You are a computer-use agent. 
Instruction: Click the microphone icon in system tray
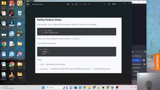coord(135,87)
